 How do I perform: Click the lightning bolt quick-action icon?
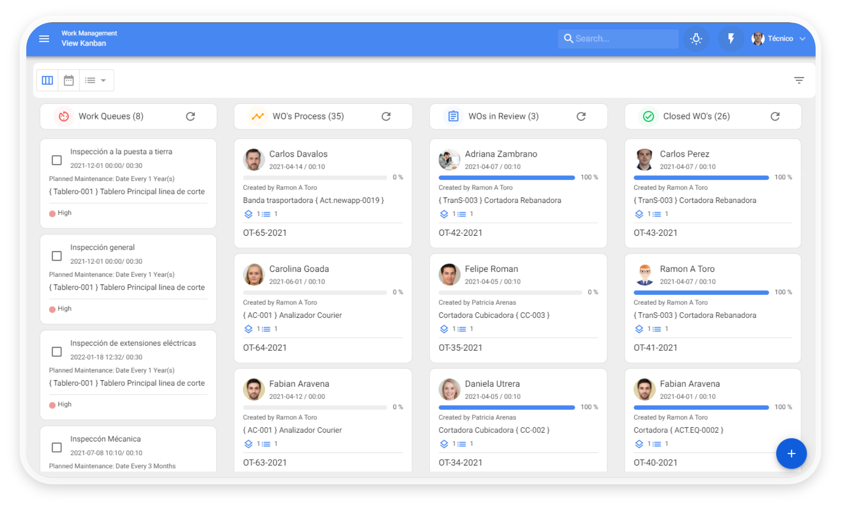[x=731, y=38]
